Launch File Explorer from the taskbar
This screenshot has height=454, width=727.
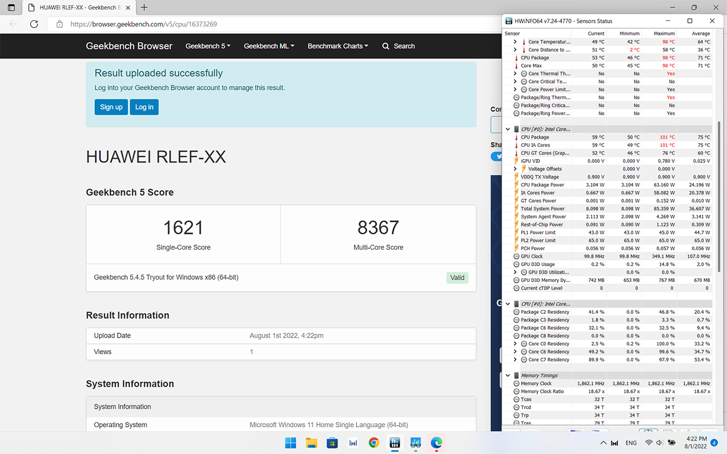(x=311, y=443)
